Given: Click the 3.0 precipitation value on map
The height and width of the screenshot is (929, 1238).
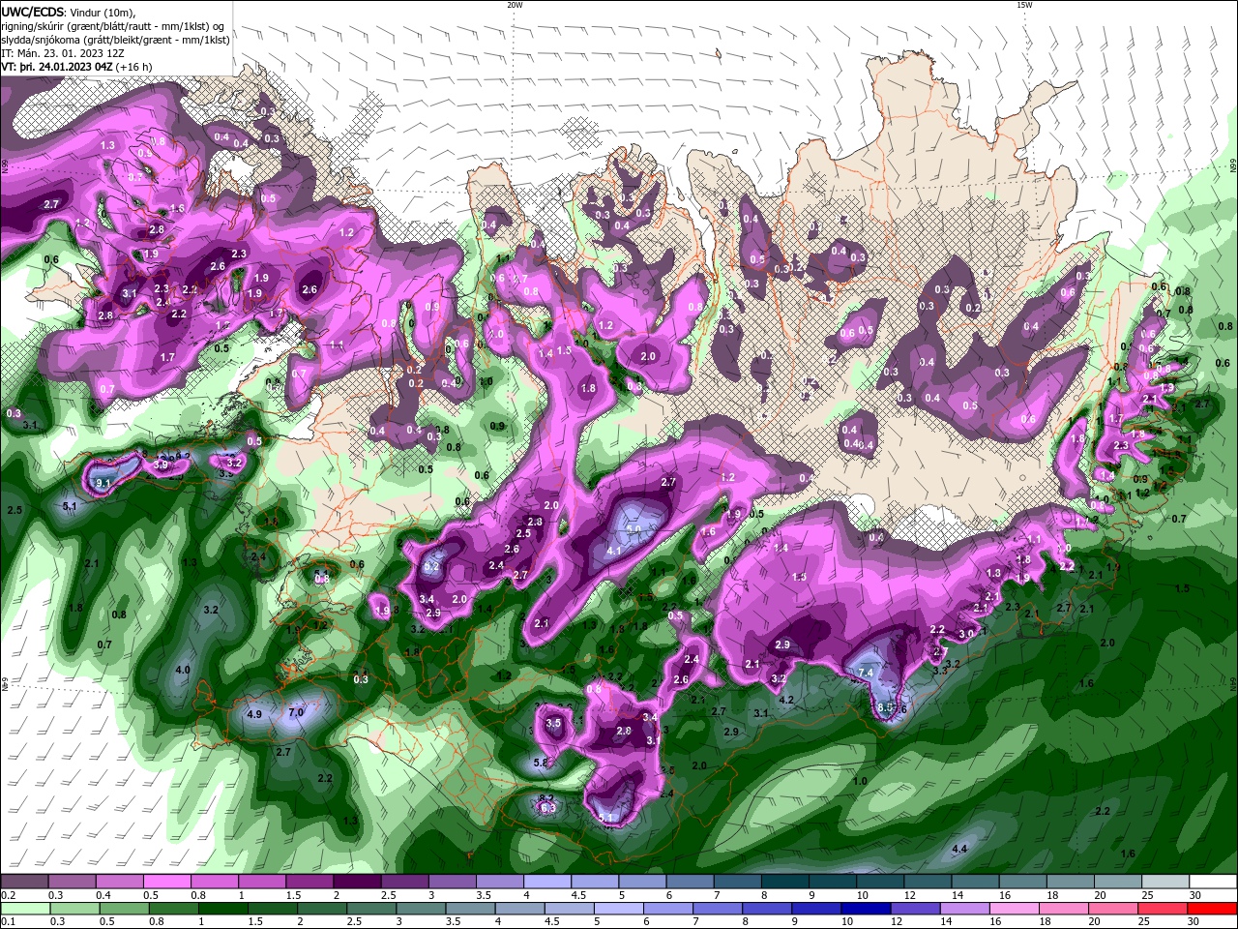Looking at the screenshot, I should [965, 634].
